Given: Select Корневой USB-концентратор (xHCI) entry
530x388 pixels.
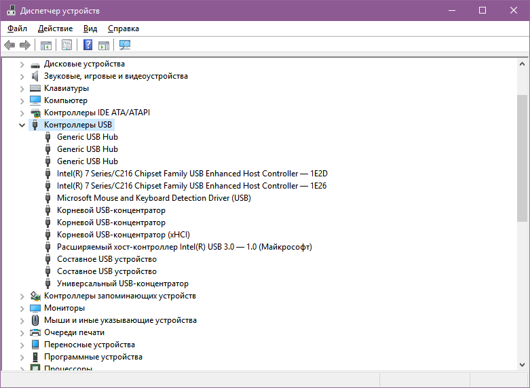Looking at the screenshot, I should tap(124, 235).
